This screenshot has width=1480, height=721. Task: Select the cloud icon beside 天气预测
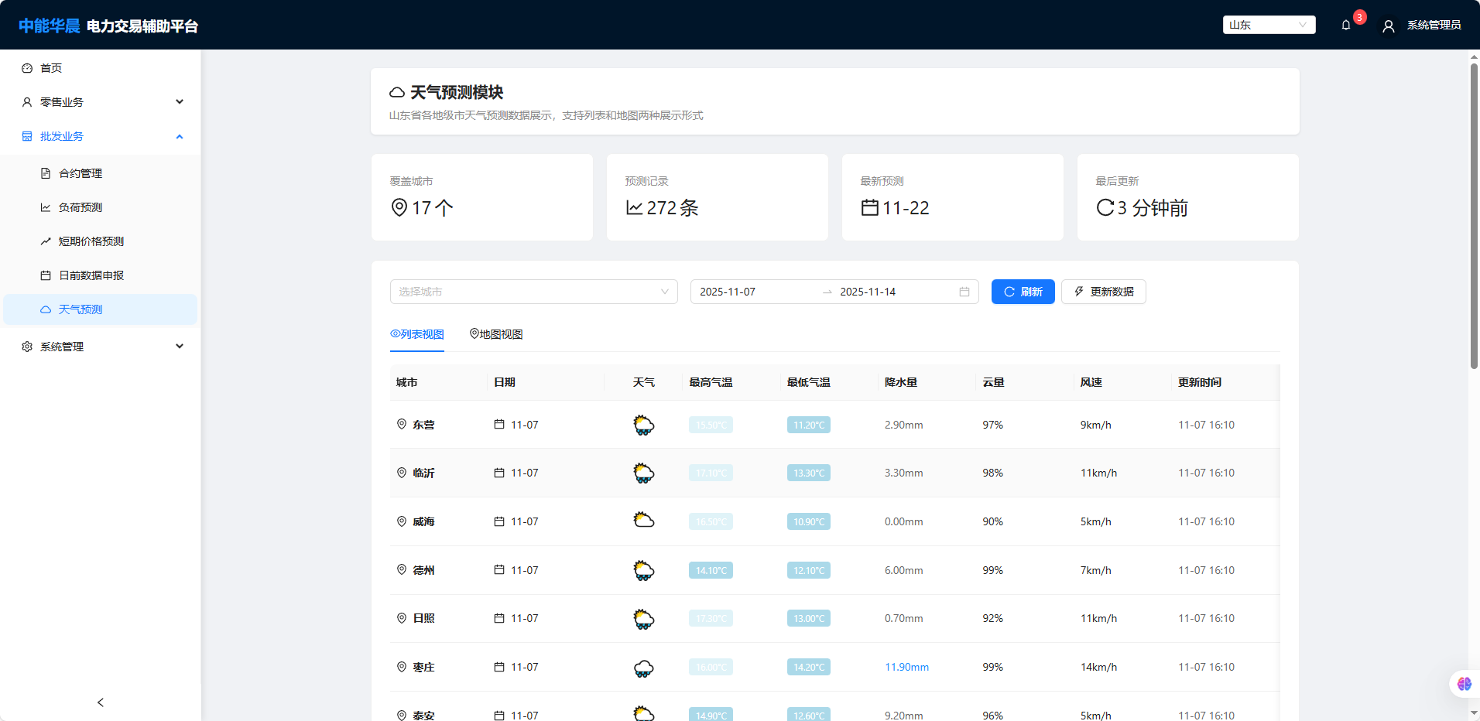click(46, 309)
